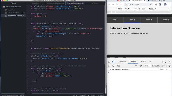Bookmark this page with the star icon
172x96 pixels.
point(151,5)
